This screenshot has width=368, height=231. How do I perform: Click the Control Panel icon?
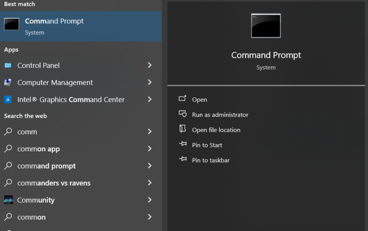tap(8, 65)
